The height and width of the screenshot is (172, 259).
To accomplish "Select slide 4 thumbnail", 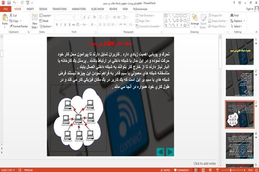I will coord(240,146).
